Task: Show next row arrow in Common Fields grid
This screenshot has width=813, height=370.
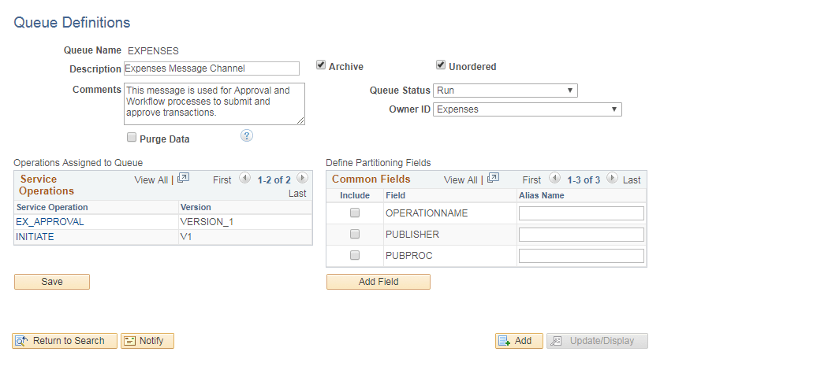Action: click(613, 178)
